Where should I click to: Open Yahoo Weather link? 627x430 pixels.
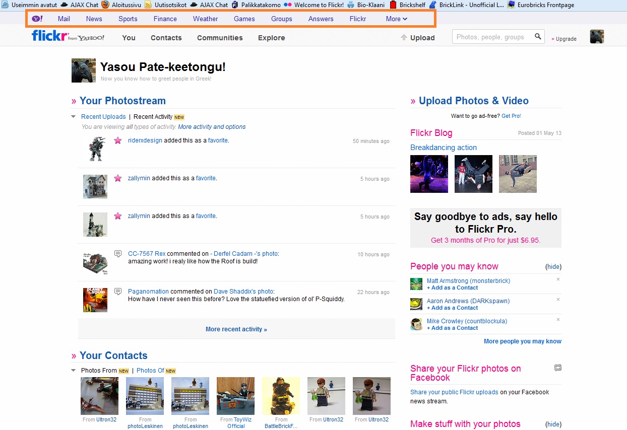pos(206,19)
